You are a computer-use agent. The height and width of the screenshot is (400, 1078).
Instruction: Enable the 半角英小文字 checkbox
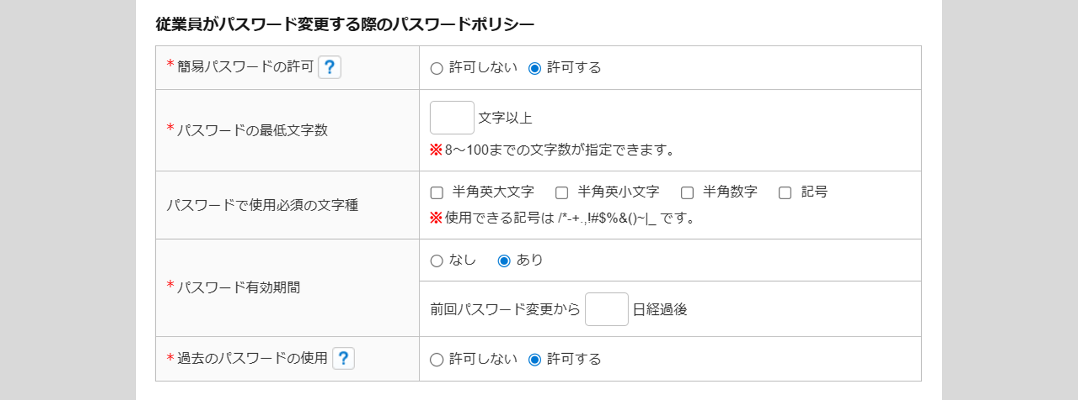(562, 193)
